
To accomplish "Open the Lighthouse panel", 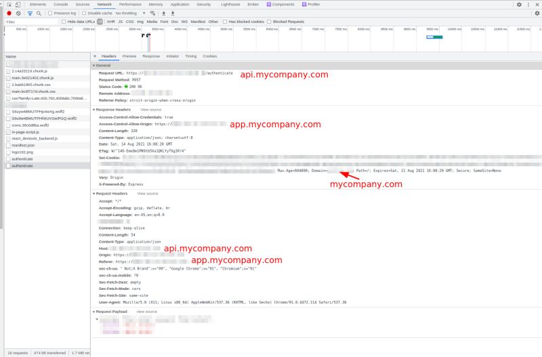I will coord(230,5).
